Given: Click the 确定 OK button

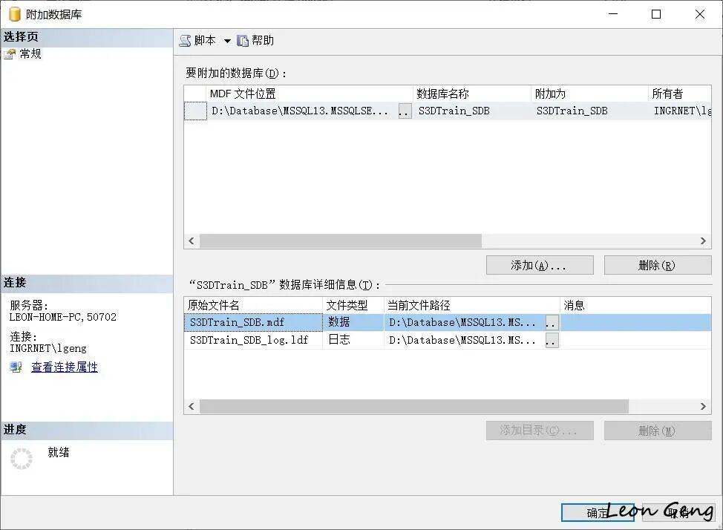Looking at the screenshot, I should pyautogui.click(x=598, y=512).
